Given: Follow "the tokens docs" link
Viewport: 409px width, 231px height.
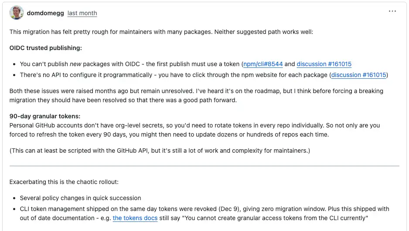Looking at the screenshot, I should tap(135, 218).
